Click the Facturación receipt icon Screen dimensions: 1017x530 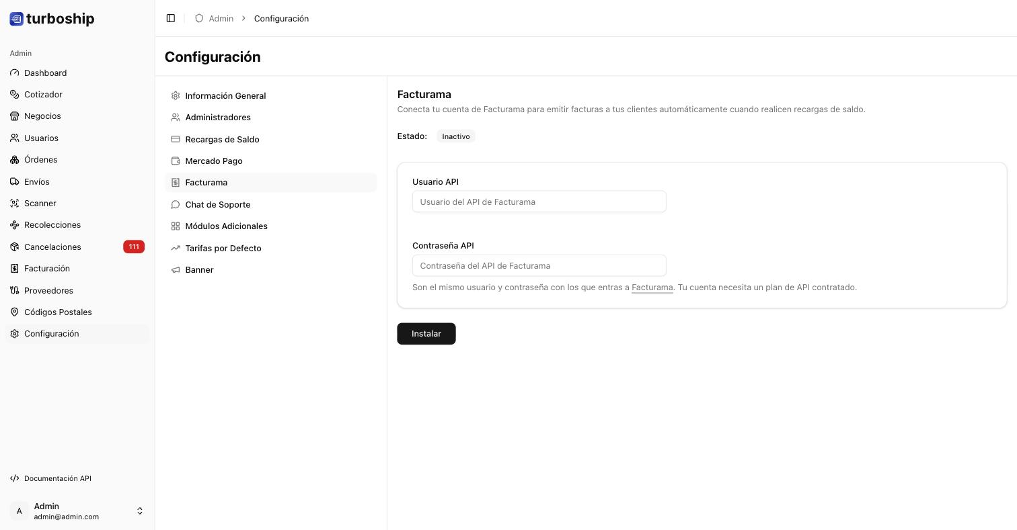pyautogui.click(x=14, y=269)
